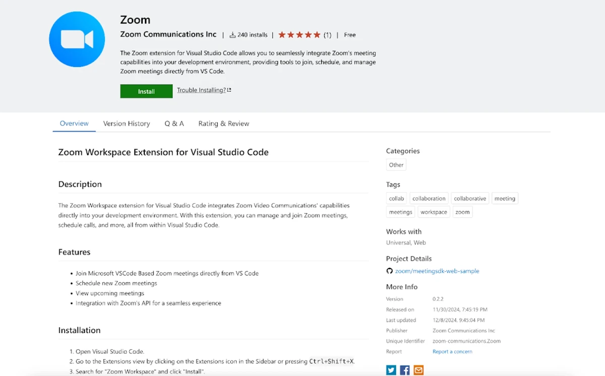This screenshot has height=376, width=605.
Task: Open the zoom/meetingsdk-web-sample repository link
Action: point(437,271)
